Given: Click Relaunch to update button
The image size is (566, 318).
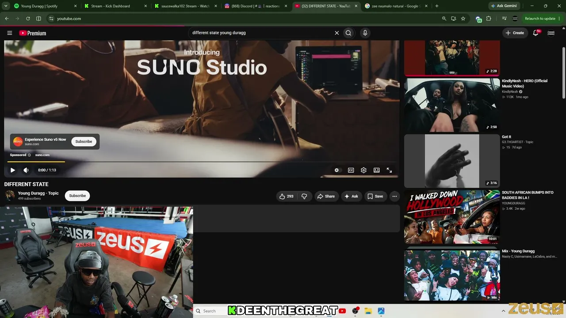Looking at the screenshot, I should 540,19.
